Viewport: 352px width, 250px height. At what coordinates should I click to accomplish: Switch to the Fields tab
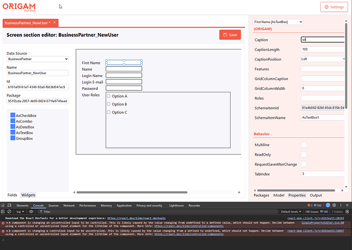click(x=12, y=195)
